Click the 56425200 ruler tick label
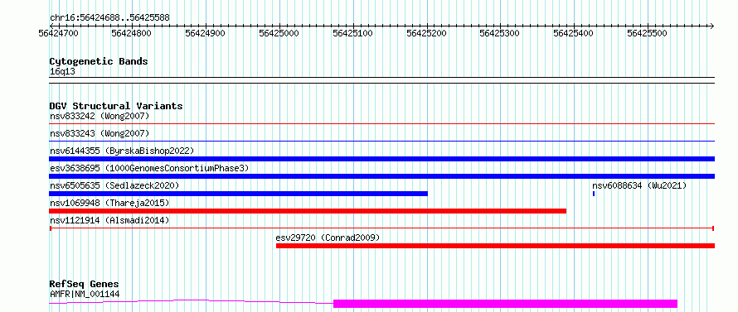 pos(426,33)
